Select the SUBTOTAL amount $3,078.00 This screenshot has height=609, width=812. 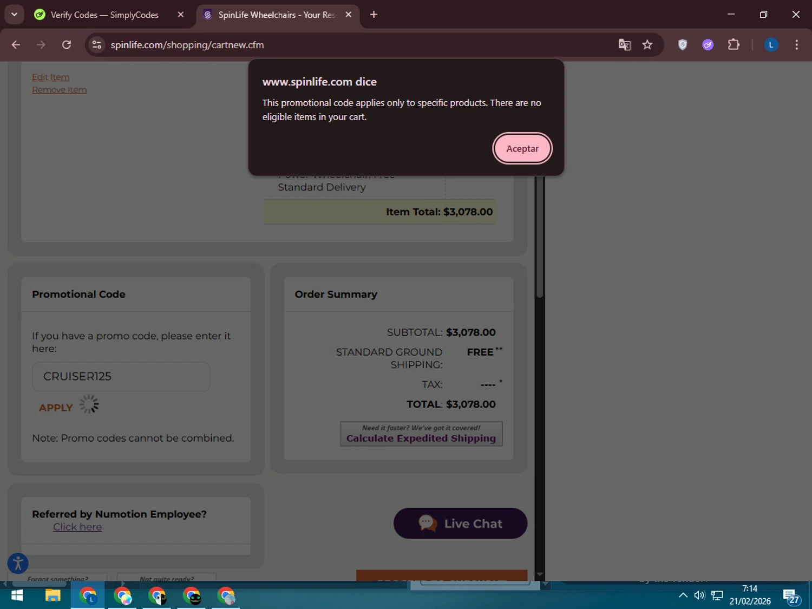(471, 332)
